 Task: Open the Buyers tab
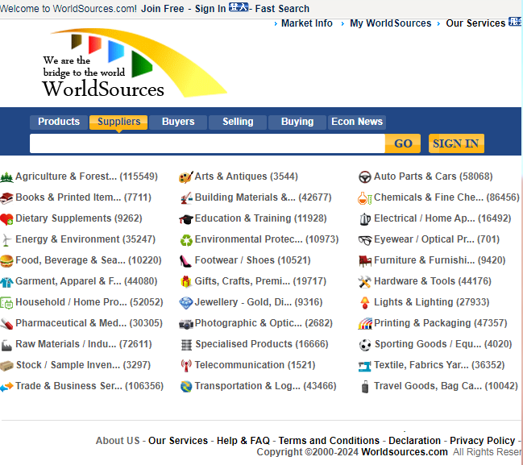tap(178, 122)
